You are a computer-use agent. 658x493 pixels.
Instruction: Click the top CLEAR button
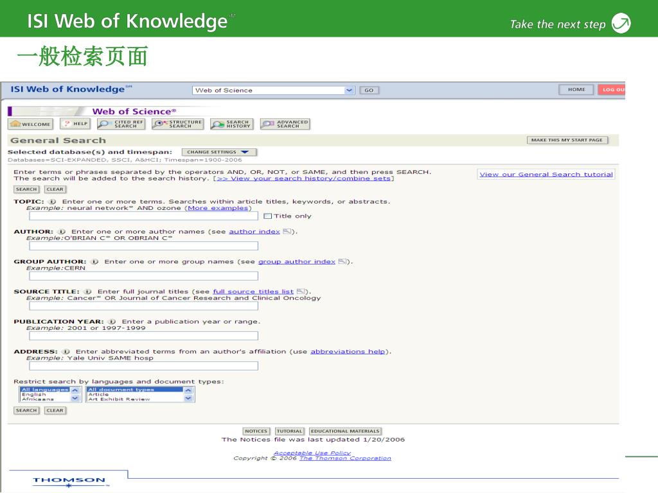point(55,189)
